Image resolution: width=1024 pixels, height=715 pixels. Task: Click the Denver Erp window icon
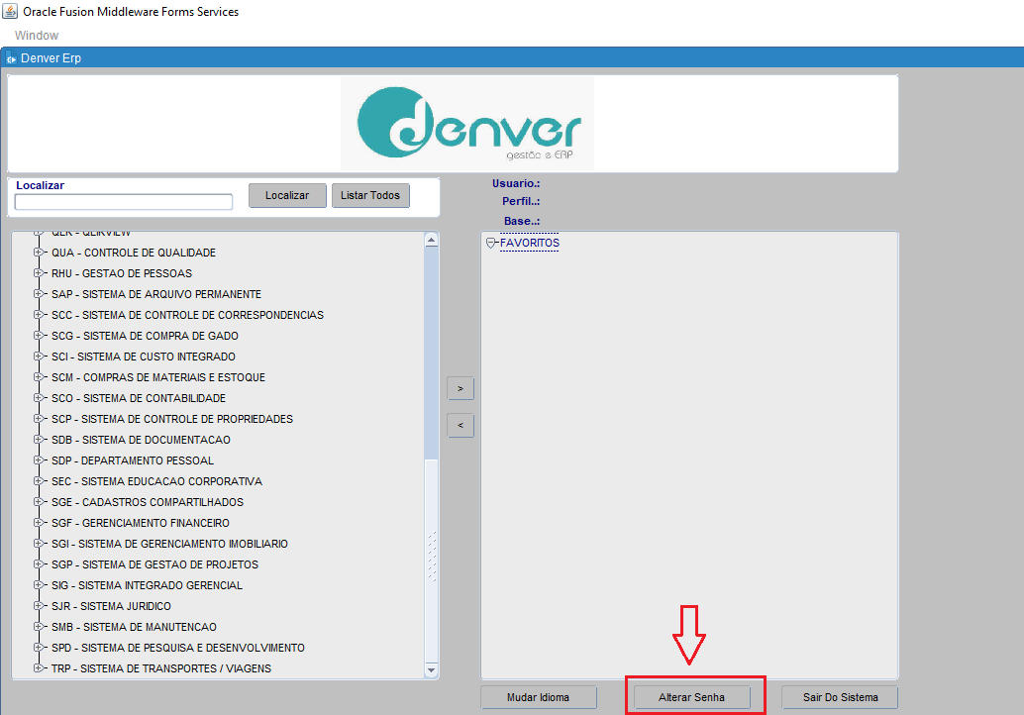pos(11,58)
